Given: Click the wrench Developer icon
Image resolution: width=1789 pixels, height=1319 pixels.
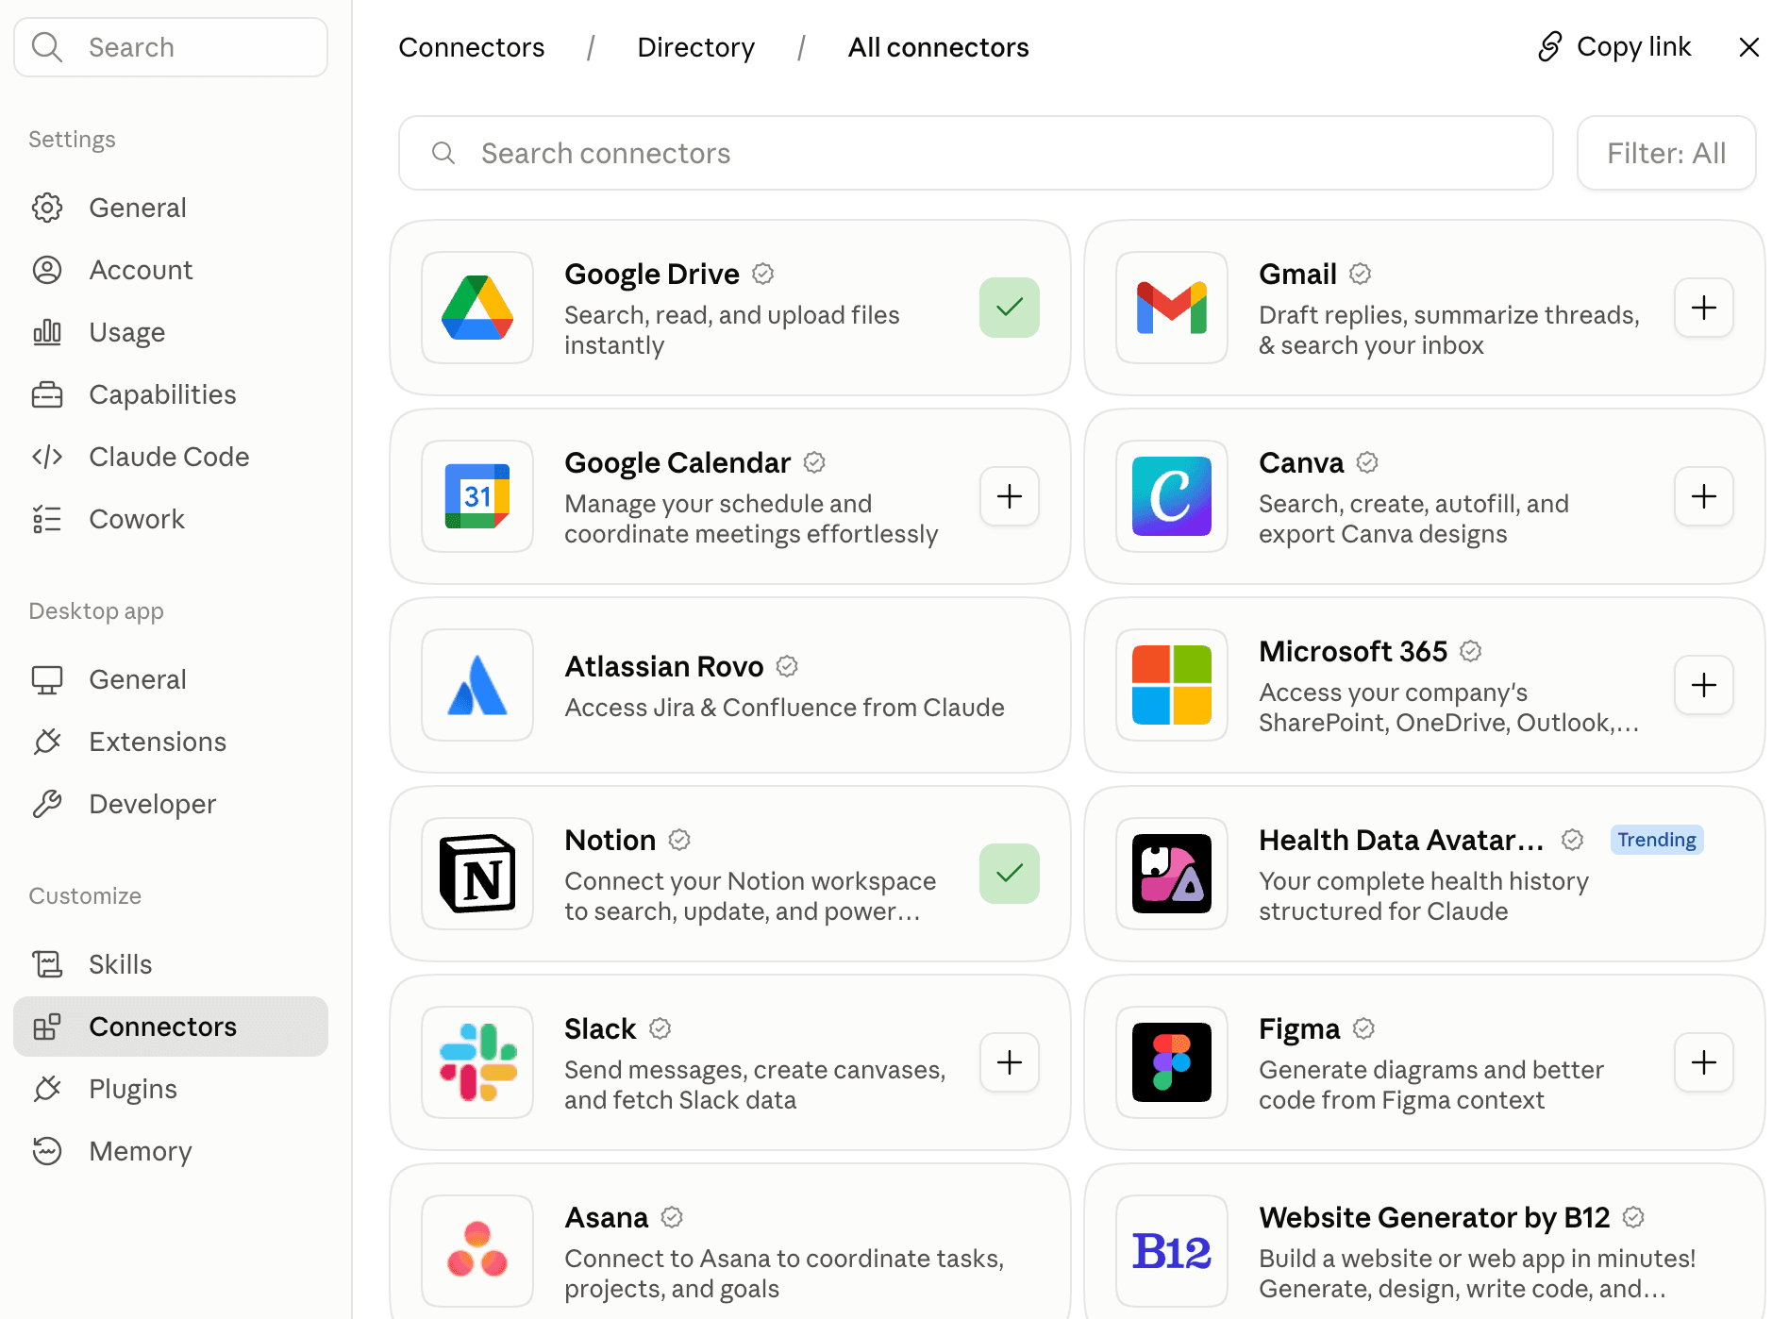Looking at the screenshot, I should click(47, 804).
